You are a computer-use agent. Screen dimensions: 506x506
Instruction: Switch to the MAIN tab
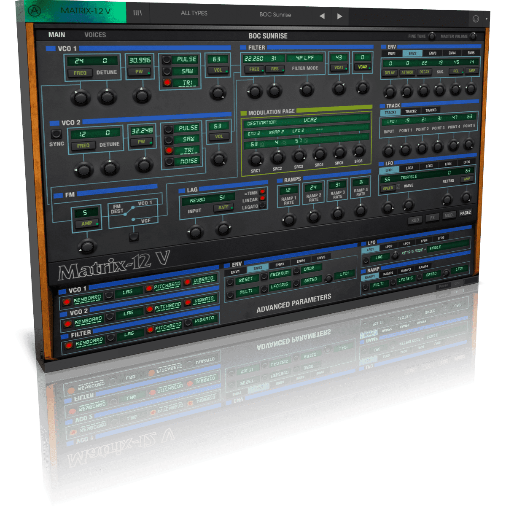click(57, 35)
